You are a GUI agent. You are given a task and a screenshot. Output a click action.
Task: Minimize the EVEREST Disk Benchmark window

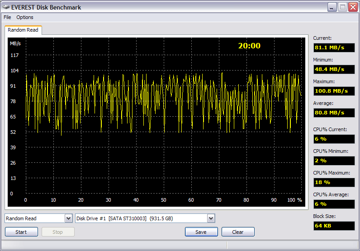(332, 7)
